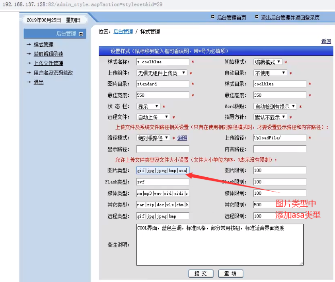Open 上传文件管理 in the sidebar

(48, 63)
